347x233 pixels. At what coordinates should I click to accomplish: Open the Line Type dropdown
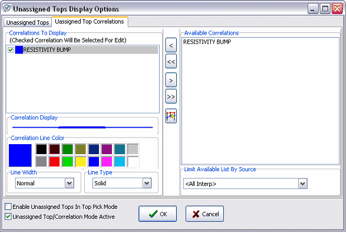pos(147,183)
